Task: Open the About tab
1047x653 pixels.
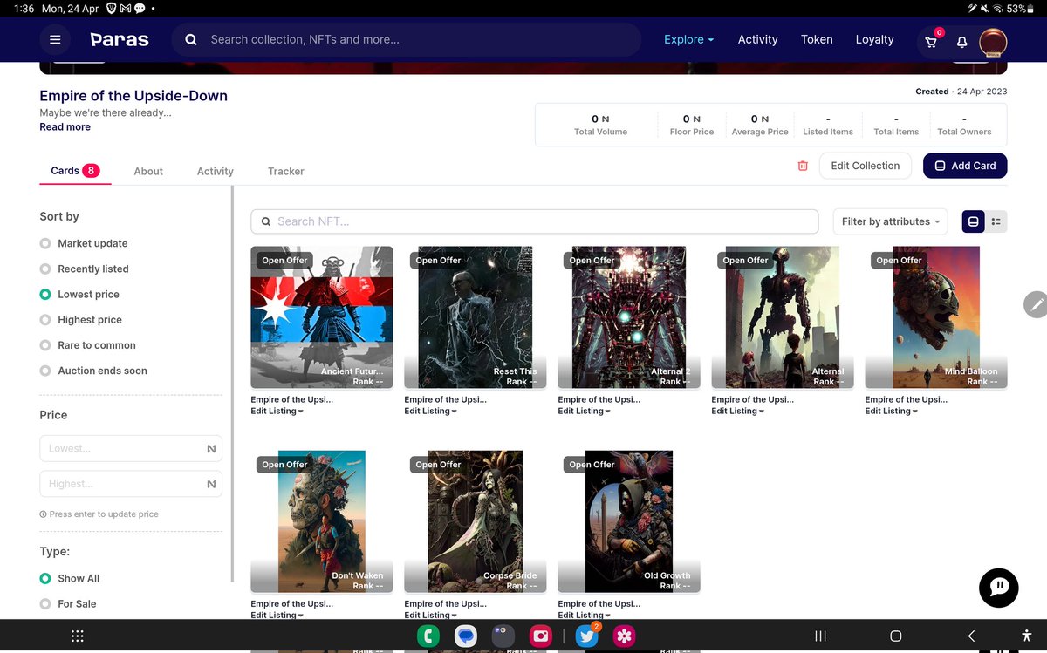Action: 148,172
